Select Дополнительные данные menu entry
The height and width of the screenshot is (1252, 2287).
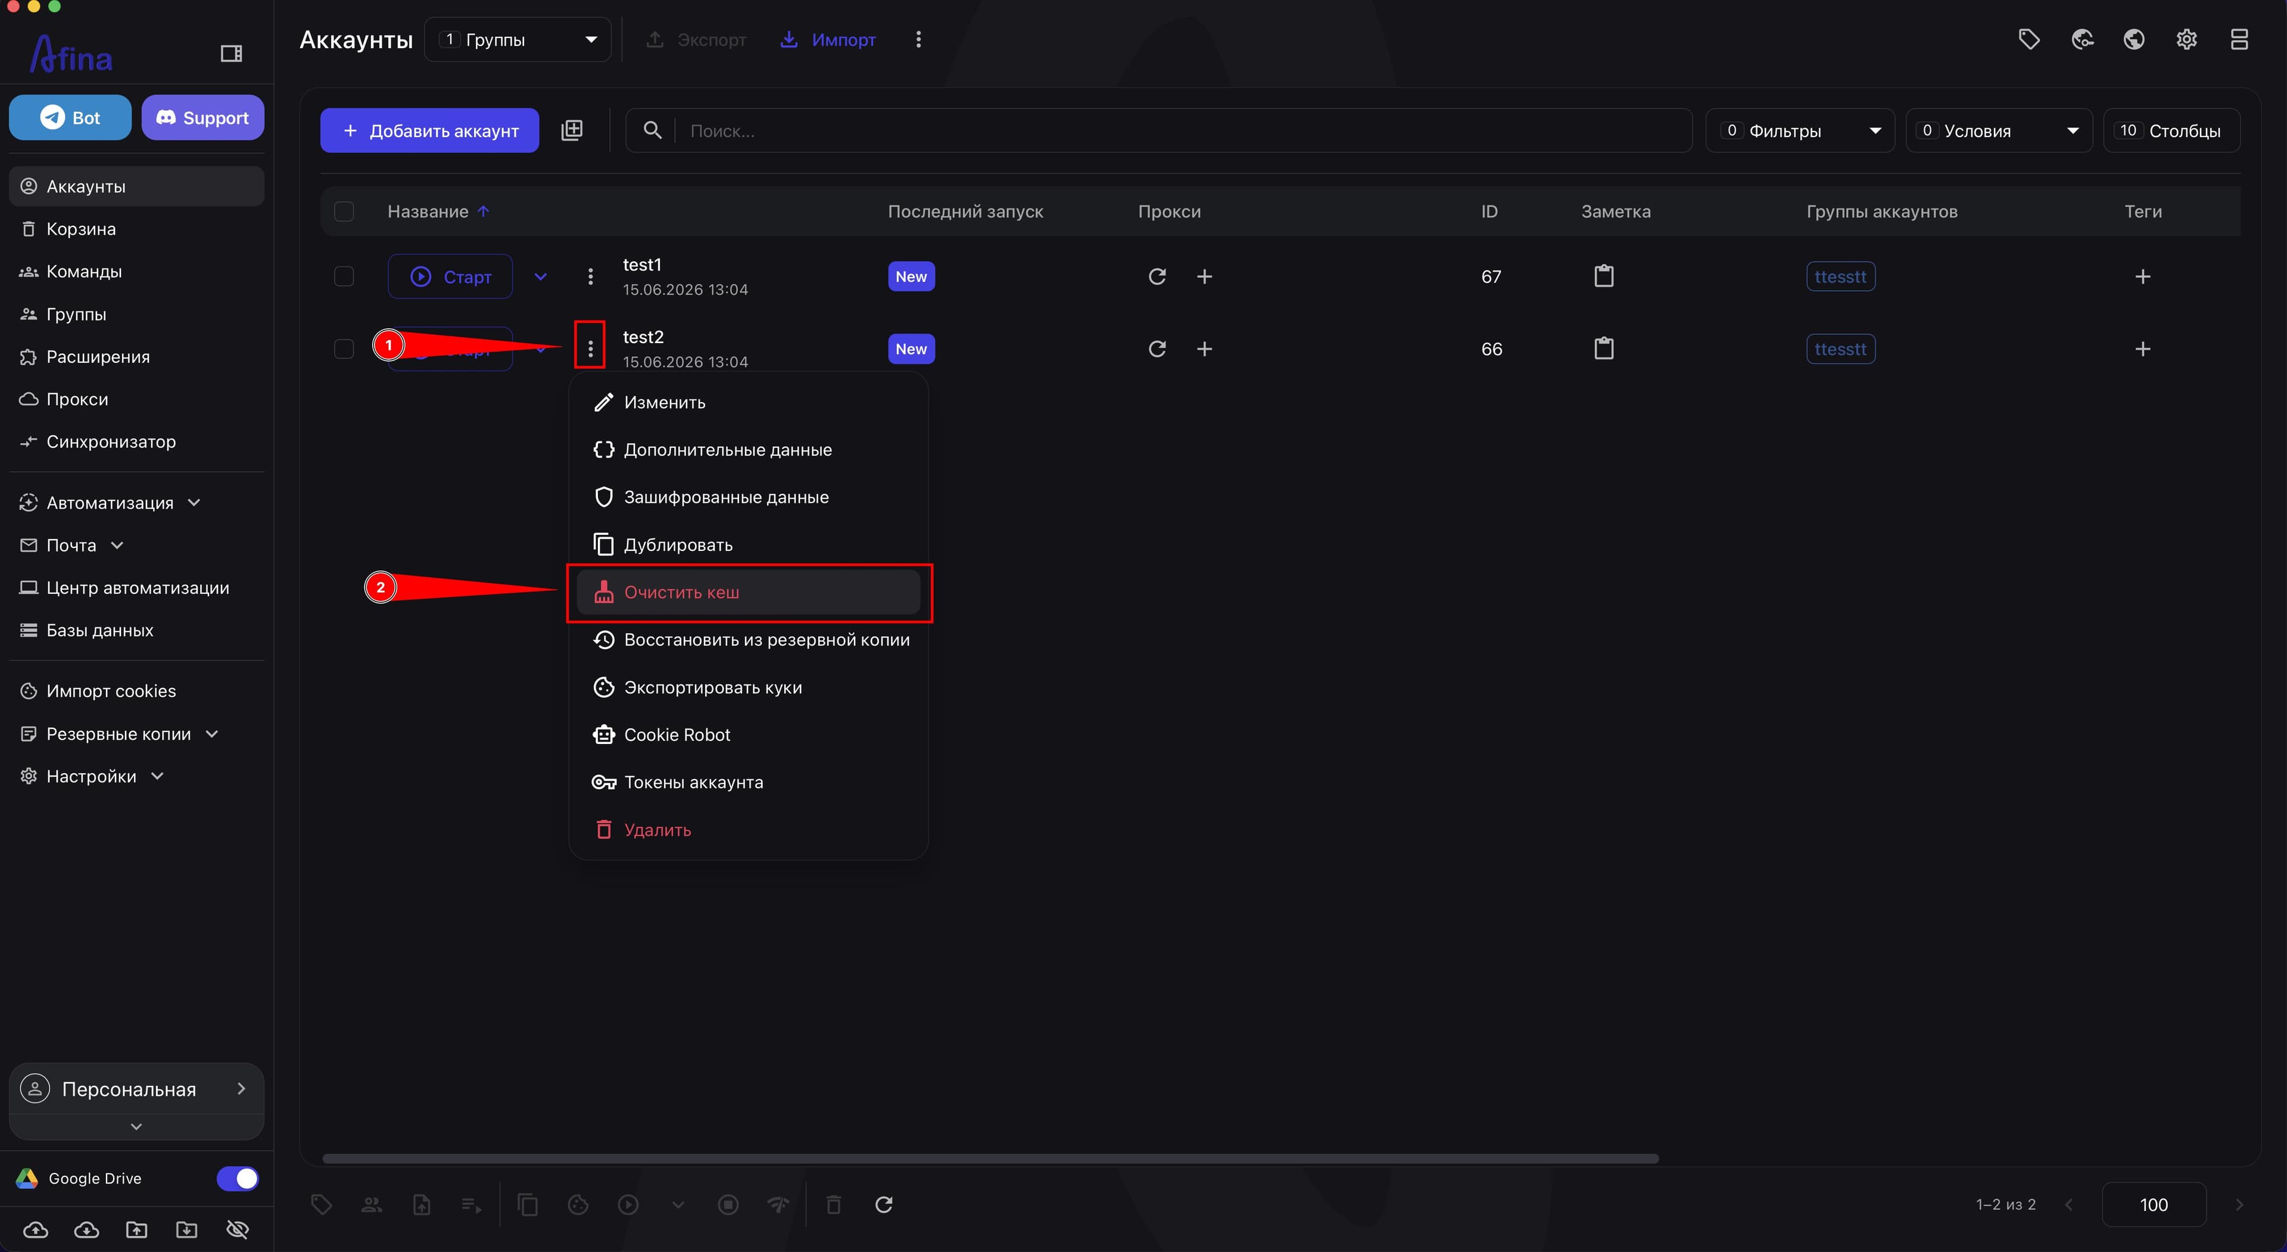point(749,449)
